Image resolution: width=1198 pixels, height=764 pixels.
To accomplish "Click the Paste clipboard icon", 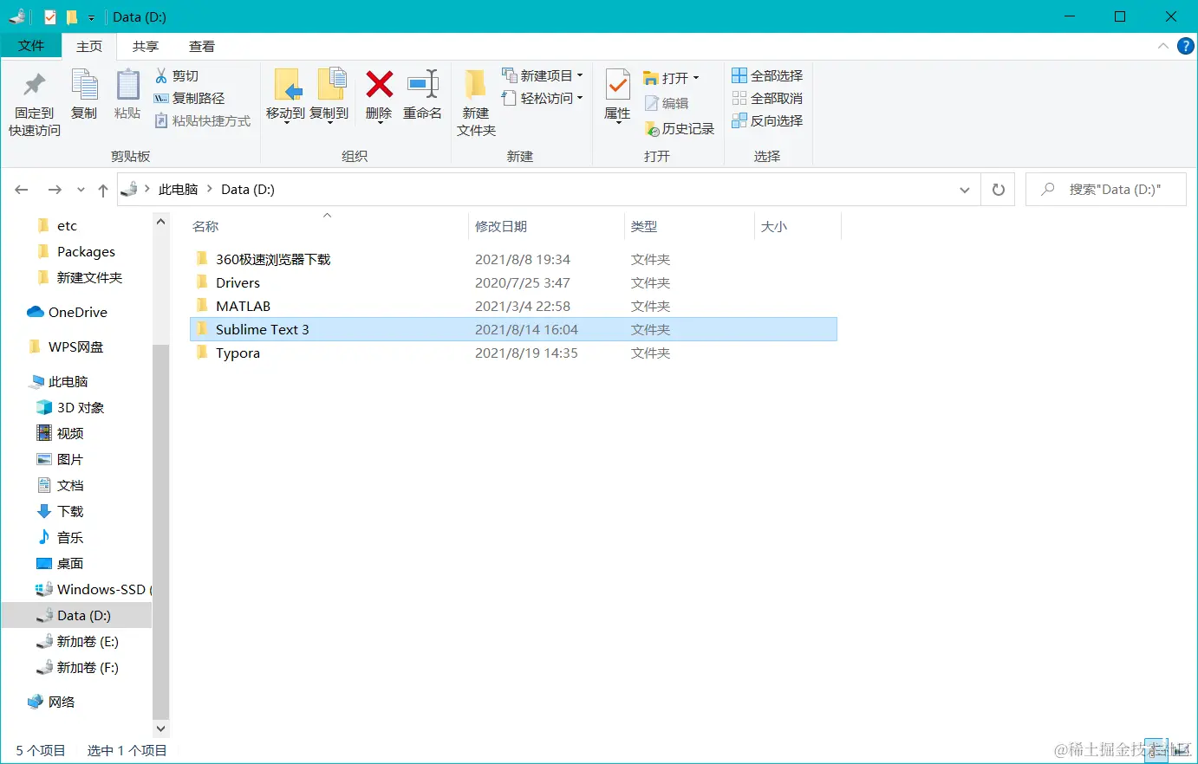I will pos(127,95).
